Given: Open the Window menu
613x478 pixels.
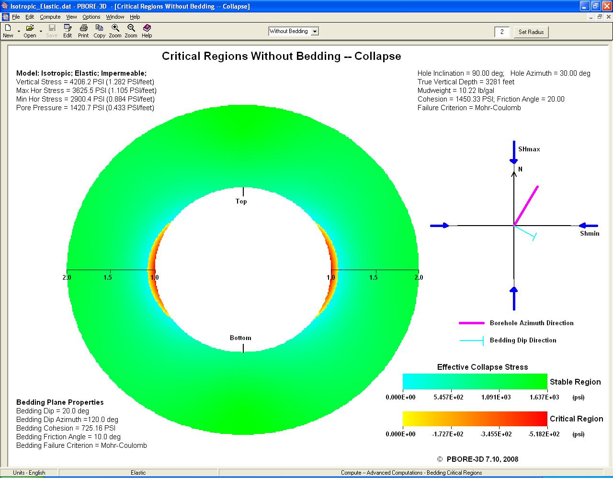Looking at the screenshot, I should (x=115, y=17).
